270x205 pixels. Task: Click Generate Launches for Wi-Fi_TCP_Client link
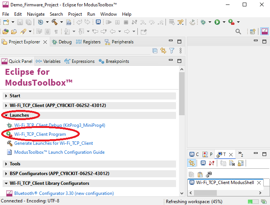click(x=54, y=143)
